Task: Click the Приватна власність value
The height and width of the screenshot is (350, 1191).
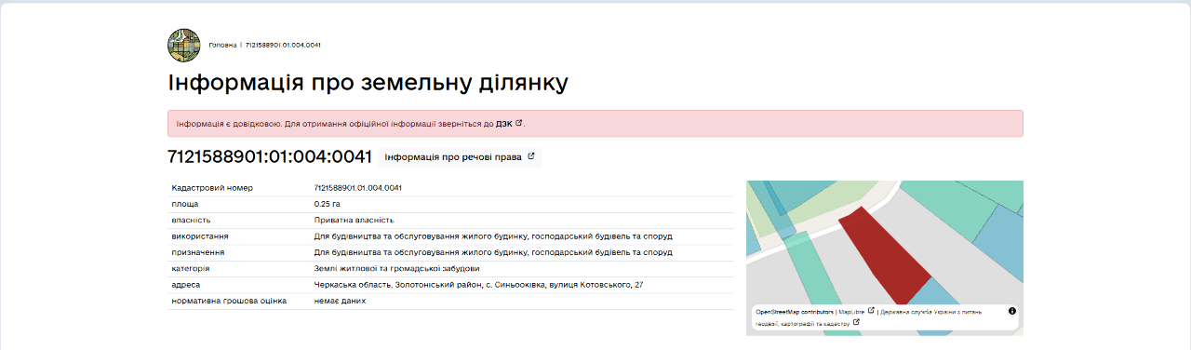Action: tap(355, 220)
